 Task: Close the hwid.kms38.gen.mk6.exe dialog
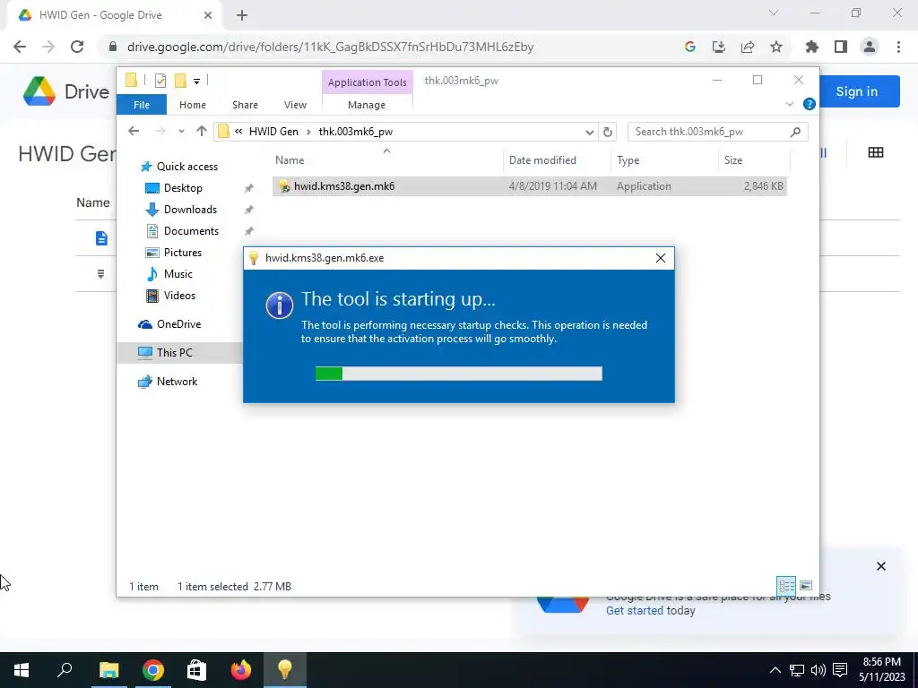[x=661, y=258]
